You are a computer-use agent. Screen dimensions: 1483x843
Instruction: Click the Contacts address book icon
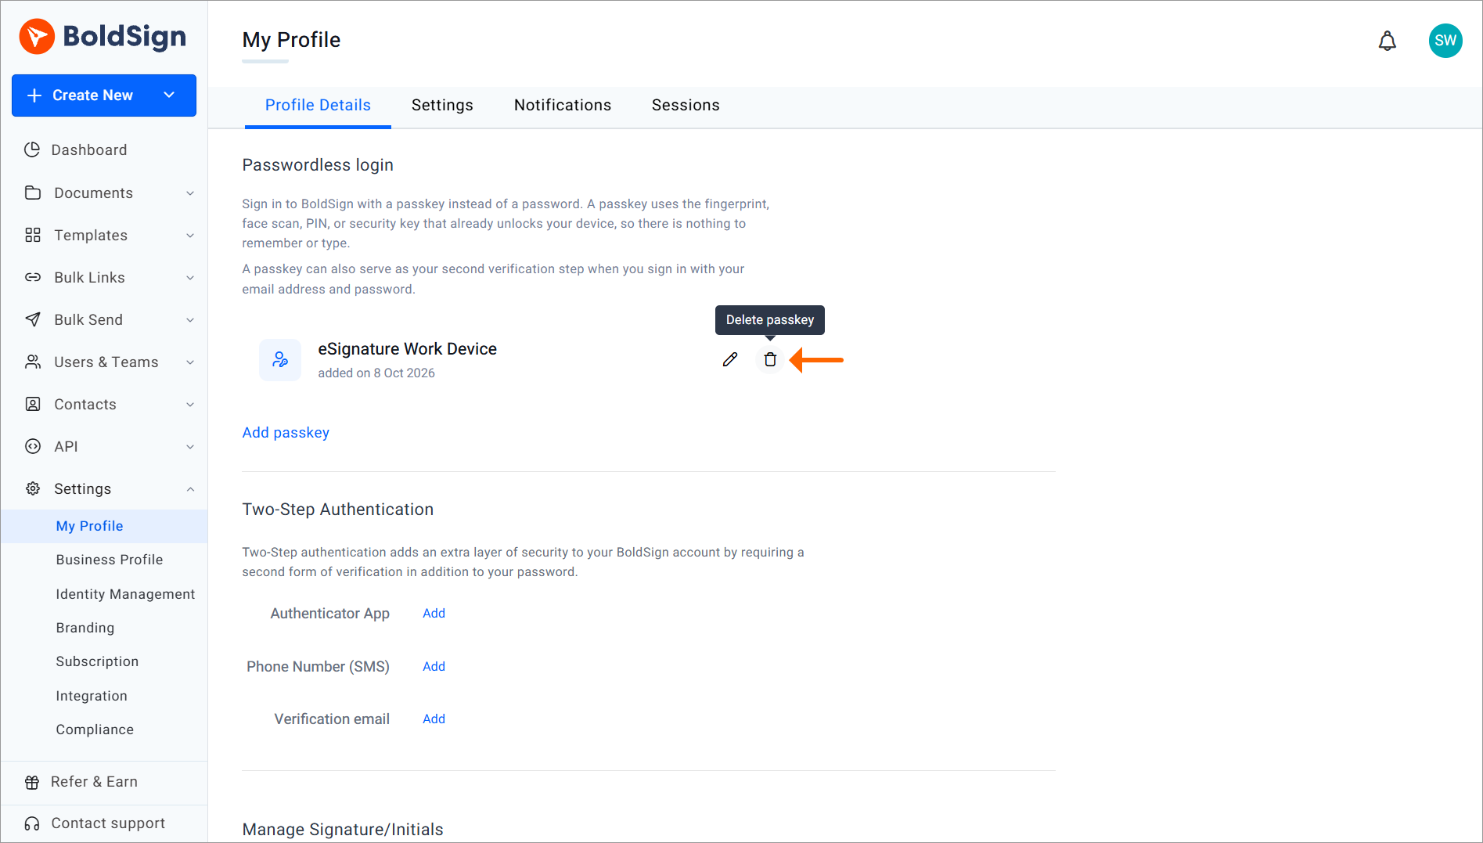pyautogui.click(x=33, y=404)
